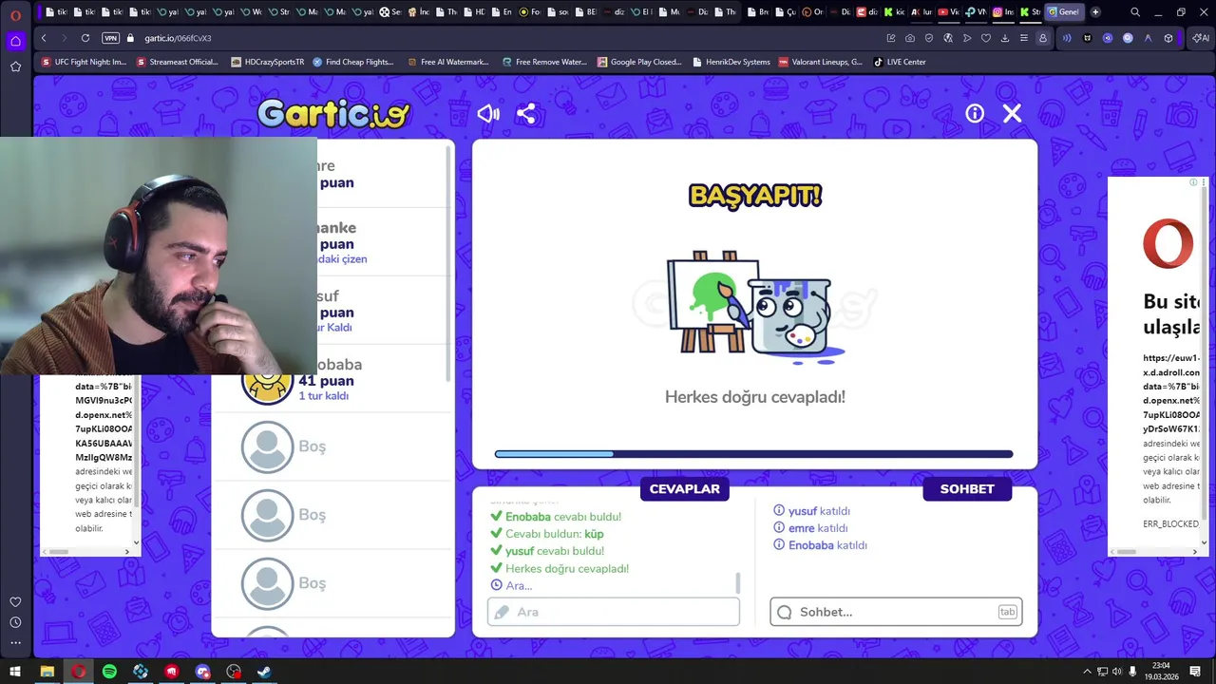Open the 'Find Cheap Flights' bookmark
1216x684 pixels.
coord(352,62)
